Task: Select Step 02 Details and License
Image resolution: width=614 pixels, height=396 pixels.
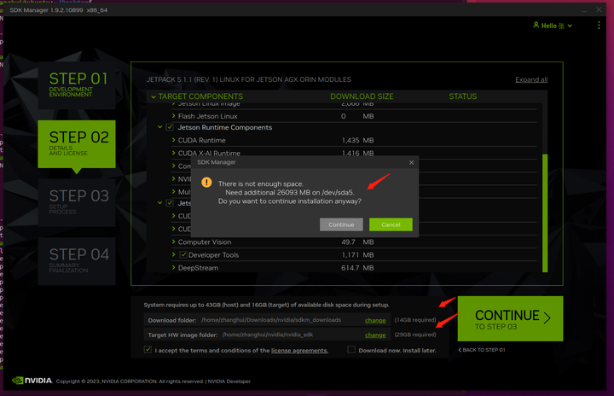Action: pos(77,144)
